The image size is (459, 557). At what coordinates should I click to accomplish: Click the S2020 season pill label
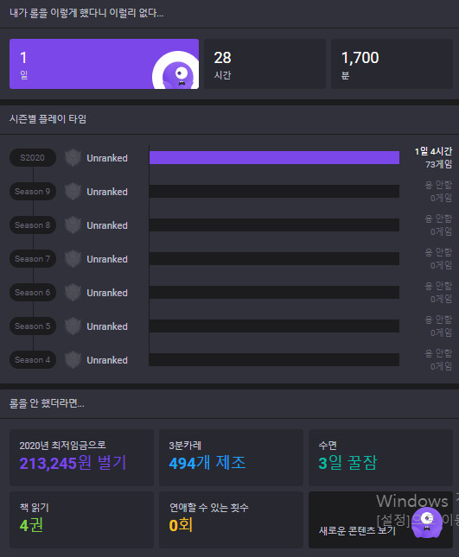33,158
